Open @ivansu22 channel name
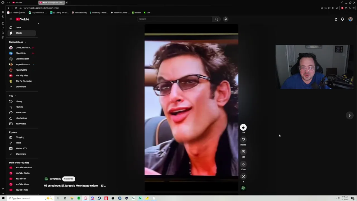 (55, 179)
